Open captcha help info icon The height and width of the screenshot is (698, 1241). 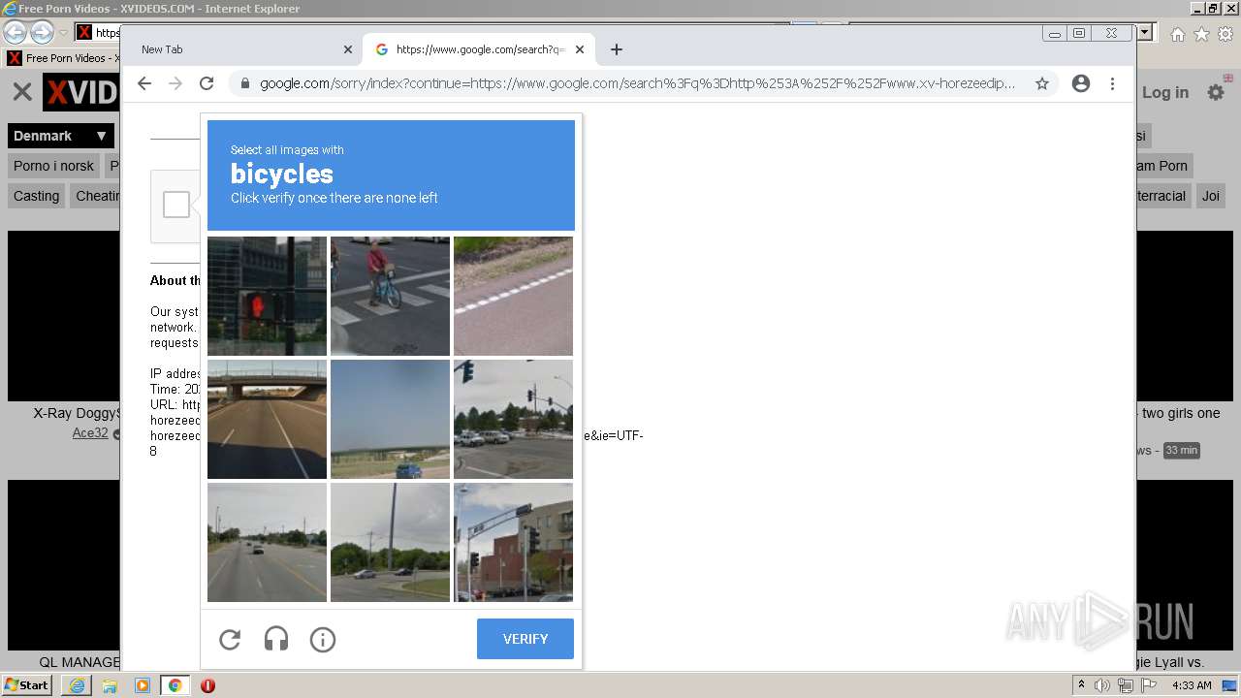[x=323, y=639]
